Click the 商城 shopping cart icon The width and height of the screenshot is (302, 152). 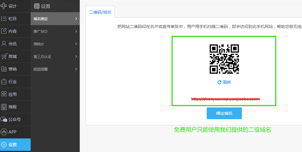pyautogui.click(x=4, y=56)
